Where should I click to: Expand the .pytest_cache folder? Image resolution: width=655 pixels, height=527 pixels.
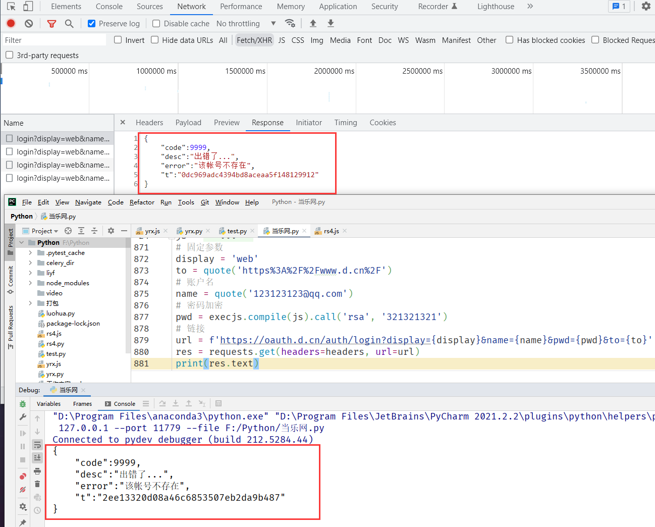pos(30,253)
